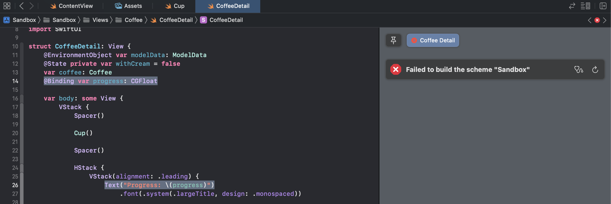
Task: Select the Coffee Detail preview button
Action: 433,40
